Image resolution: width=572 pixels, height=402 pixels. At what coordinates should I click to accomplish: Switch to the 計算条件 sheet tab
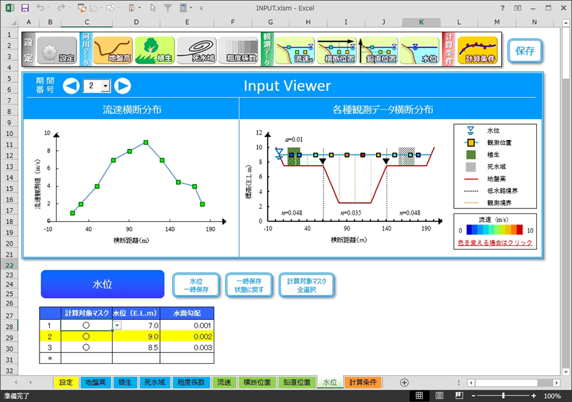pos(363,383)
